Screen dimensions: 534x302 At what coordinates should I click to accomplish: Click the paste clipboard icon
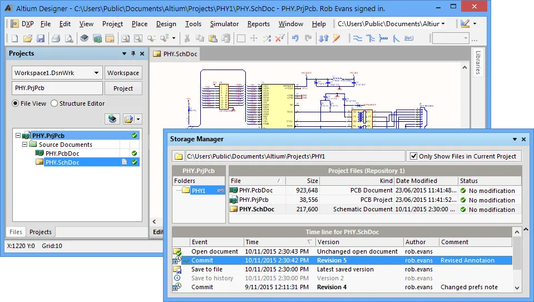(213, 38)
